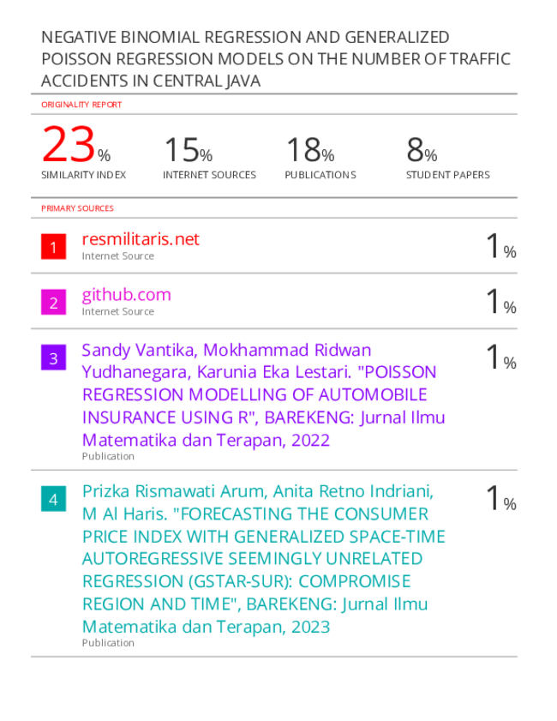The width and height of the screenshot is (557, 721).
Task: Click the magenta number 2 source badge
Action: [53, 302]
